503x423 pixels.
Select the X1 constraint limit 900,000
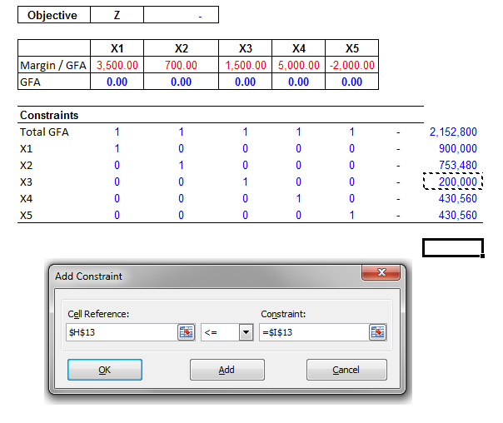453,148
